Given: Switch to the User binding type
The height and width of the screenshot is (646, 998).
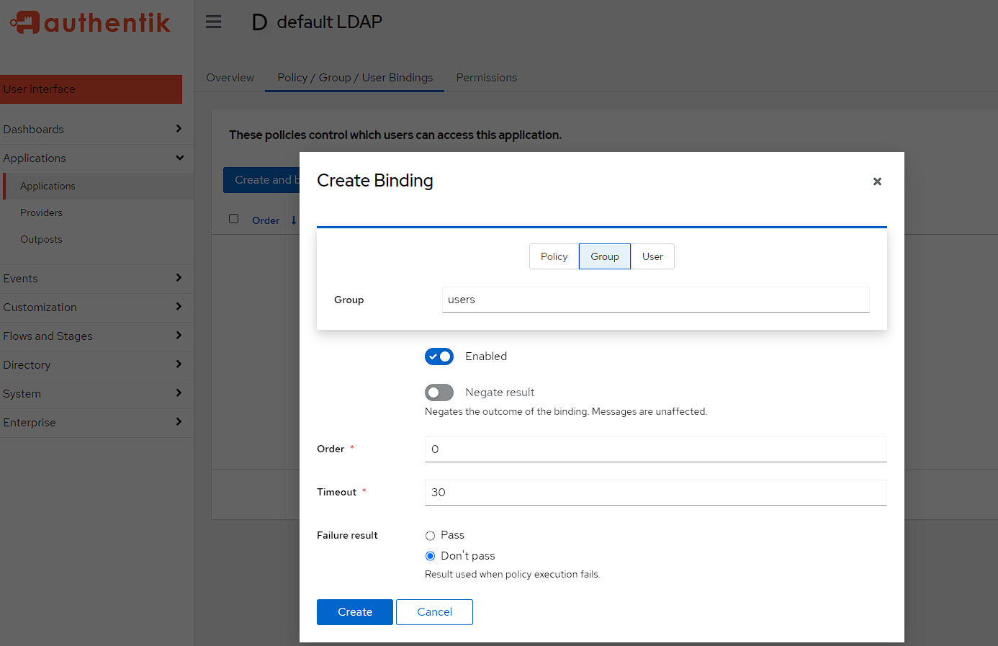Looking at the screenshot, I should pyautogui.click(x=652, y=256).
